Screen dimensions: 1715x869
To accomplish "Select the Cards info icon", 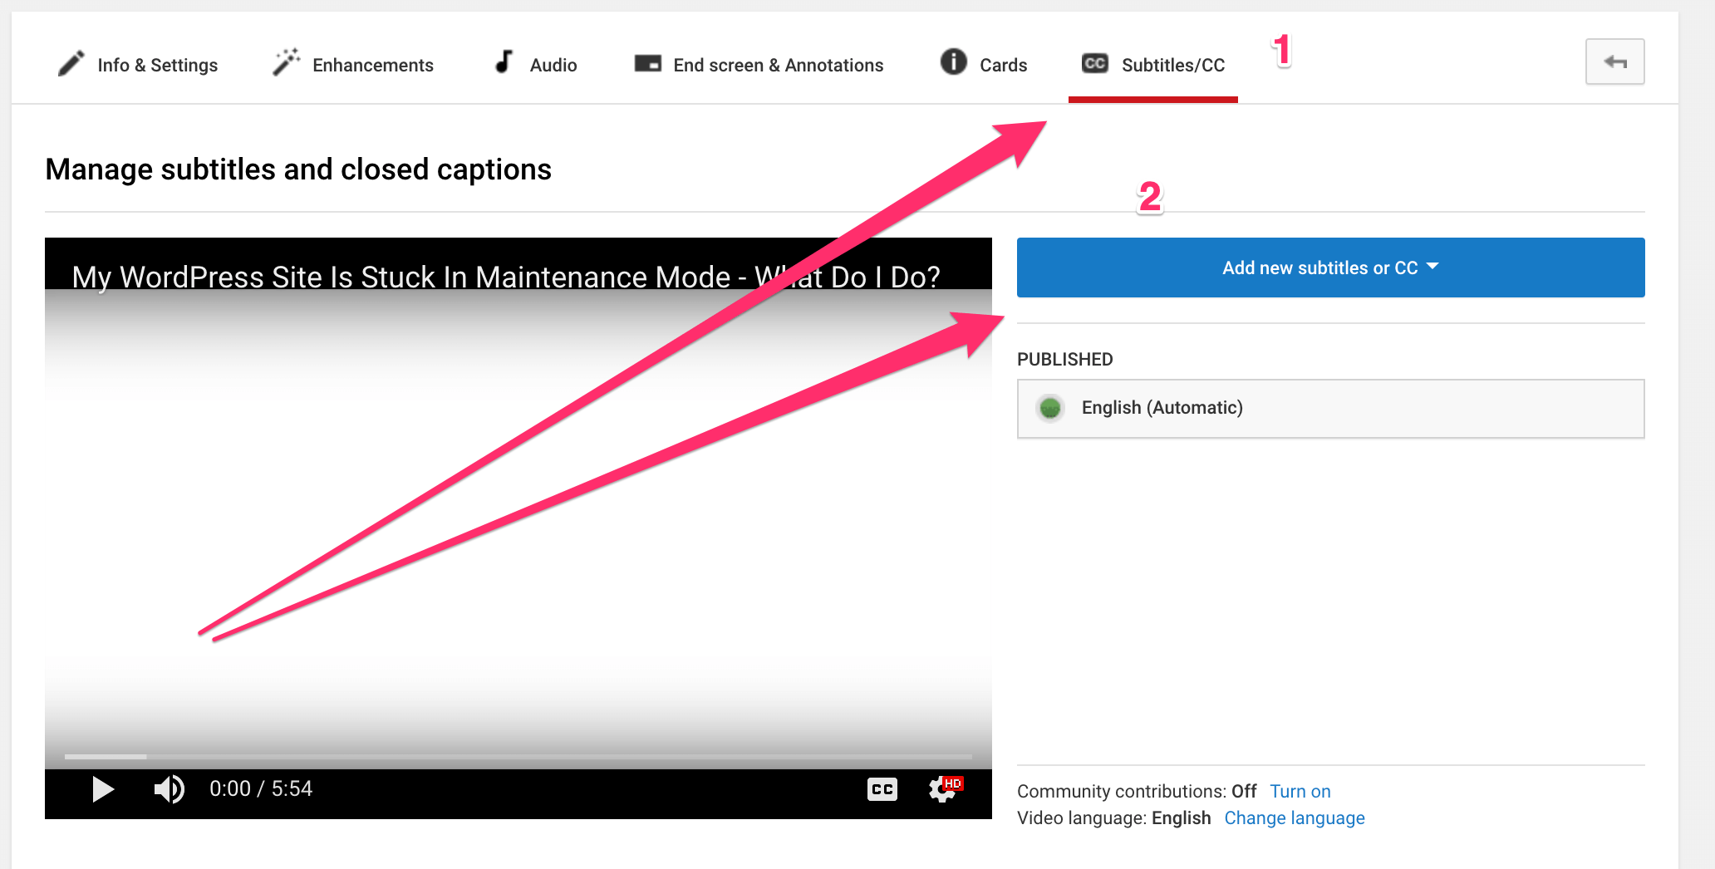I will pyautogui.click(x=952, y=62).
